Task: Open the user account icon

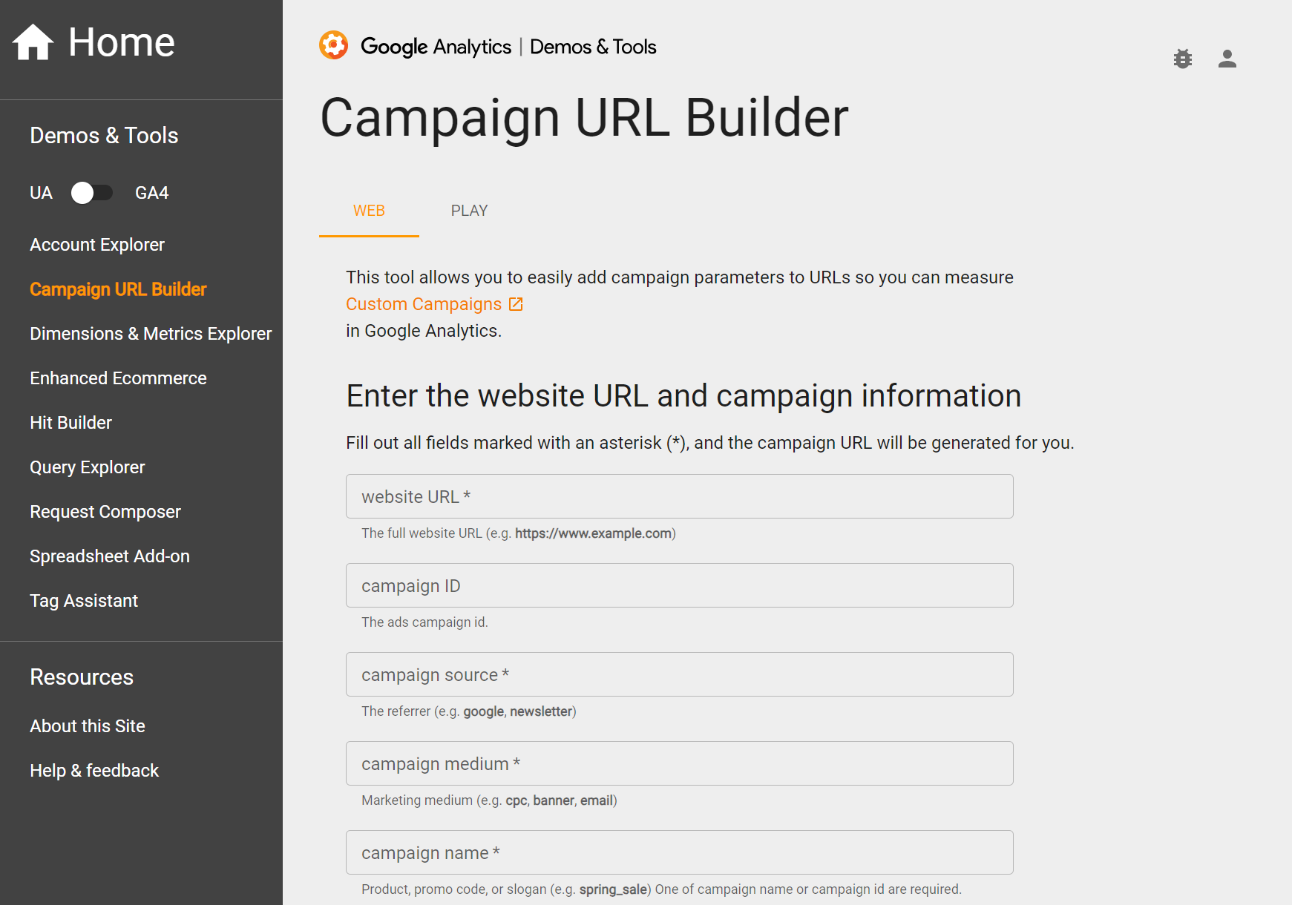Action: coord(1227,59)
